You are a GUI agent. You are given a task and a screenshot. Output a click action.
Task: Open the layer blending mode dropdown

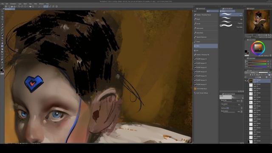tap(253, 73)
